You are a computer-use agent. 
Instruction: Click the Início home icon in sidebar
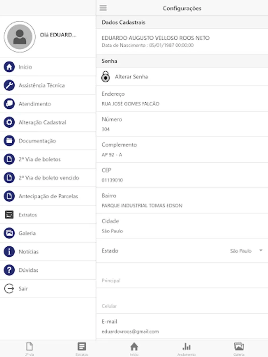point(9,67)
